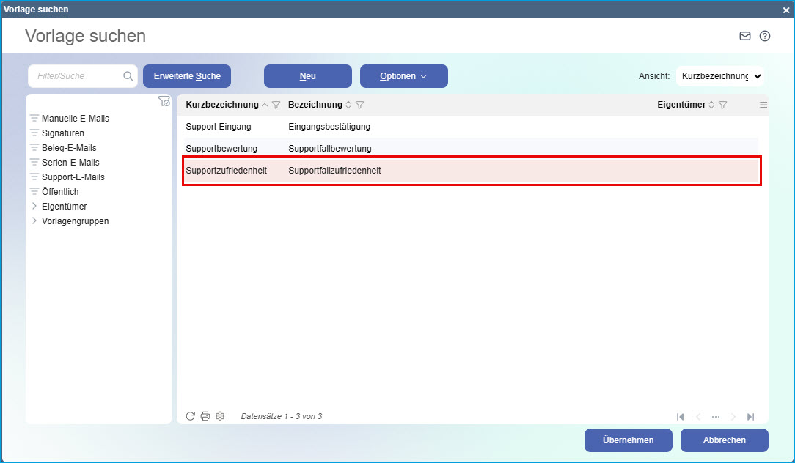
Task: Click into the Filter/Suche input field
Action: (x=77, y=76)
